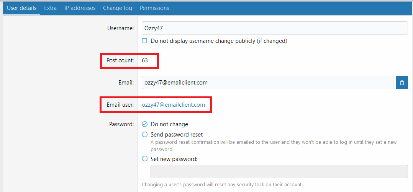Click the 'Email user:' label

click(x=120, y=105)
